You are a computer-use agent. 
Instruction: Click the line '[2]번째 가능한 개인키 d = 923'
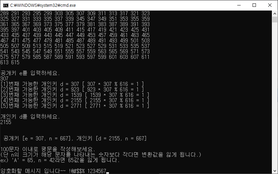72,89
